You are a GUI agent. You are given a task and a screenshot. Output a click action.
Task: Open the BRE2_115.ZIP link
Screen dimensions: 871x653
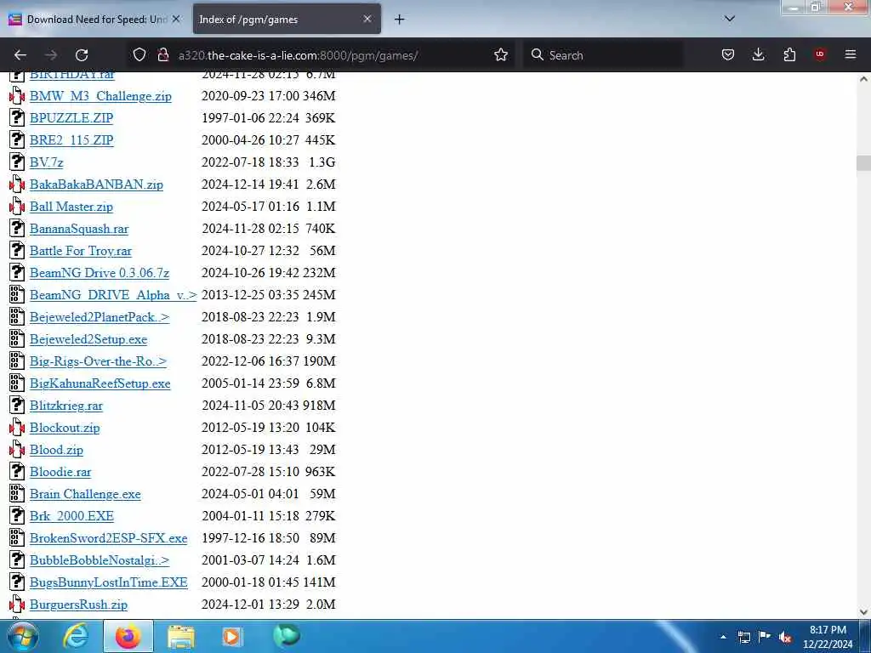click(71, 140)
